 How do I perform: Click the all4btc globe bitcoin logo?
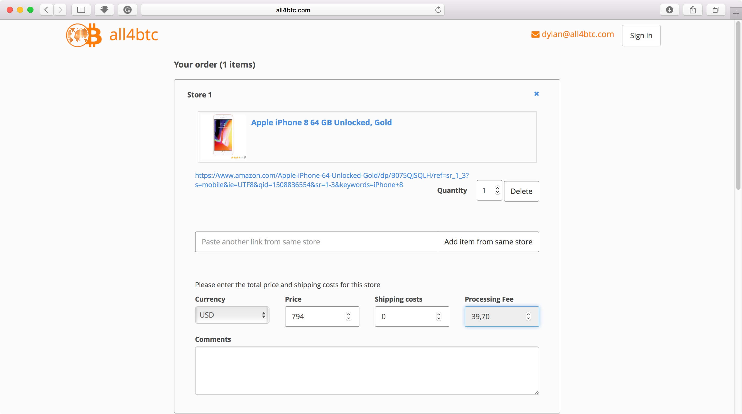pyautogui.click(x=84, y=35)
